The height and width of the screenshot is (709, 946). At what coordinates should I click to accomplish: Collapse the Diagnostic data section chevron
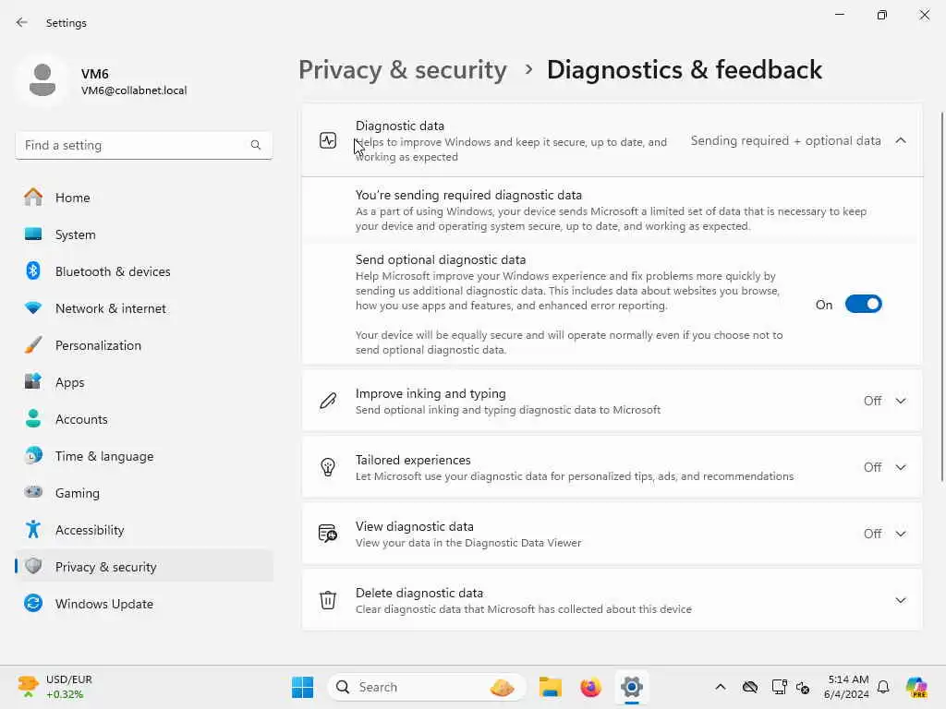click(x=901, y=140)
